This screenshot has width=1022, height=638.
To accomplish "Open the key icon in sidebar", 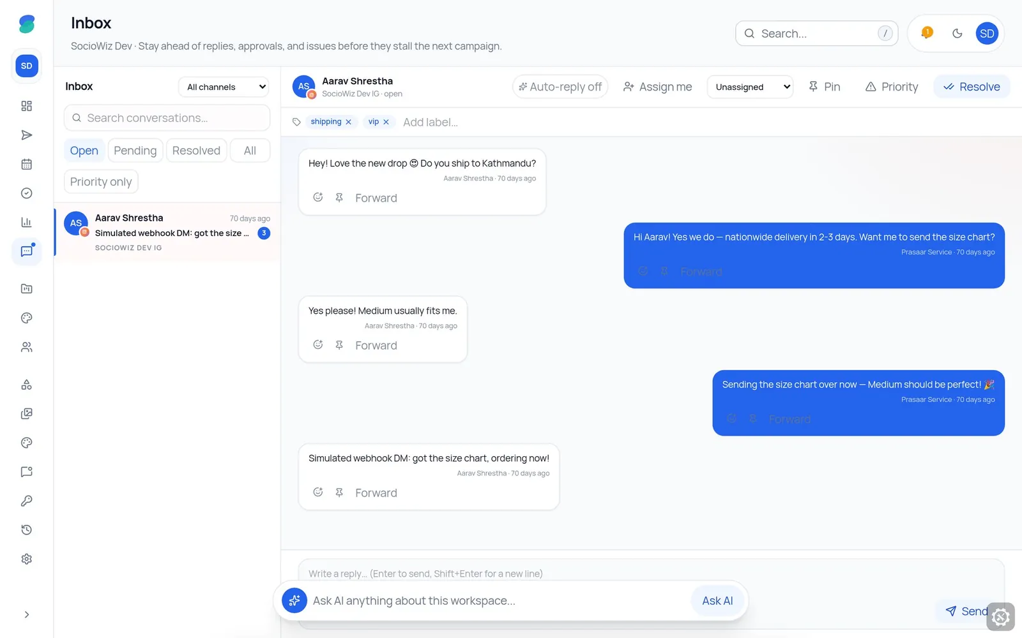I will click(26, 501).
